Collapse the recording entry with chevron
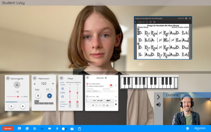Image resolution: width=211 pixels, height=132 pixels. (x=116, y=96)
